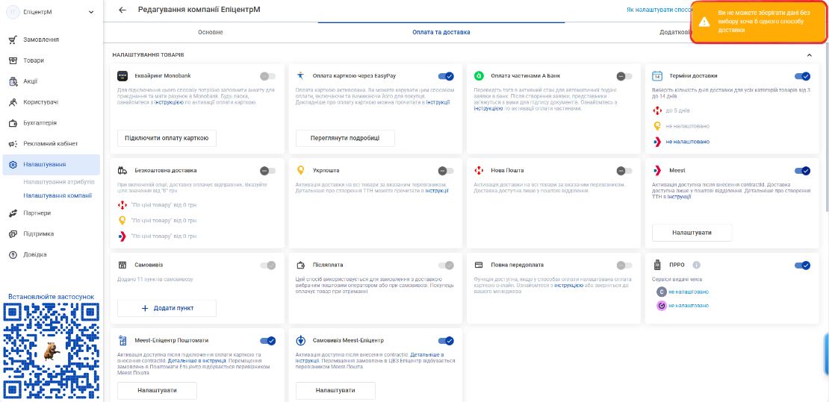Open Налаштування атрибутів submenu item
The width and height of the screenshot is (829, 402).
(x=59, y=182)
